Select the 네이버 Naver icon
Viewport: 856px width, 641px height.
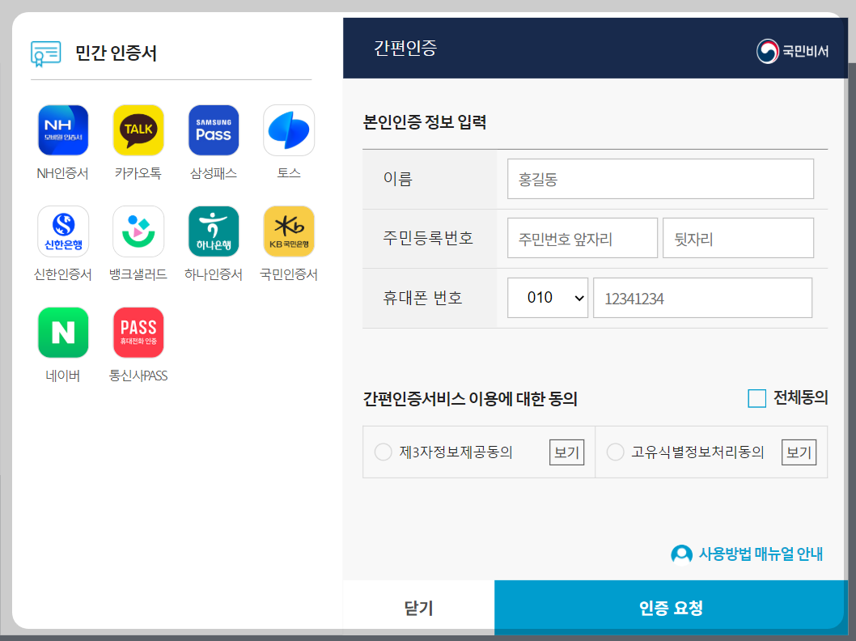(63, 333)
